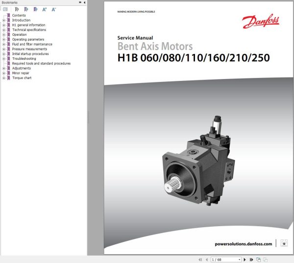Click the Danfoss logo on the cover page
Viewport: 294px width, 263px height.
(261, 21)
